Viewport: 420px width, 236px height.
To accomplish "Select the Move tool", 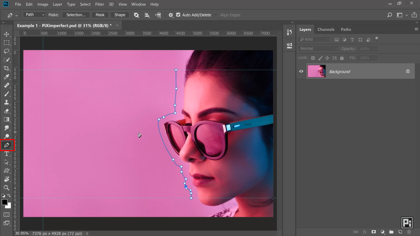I will point(7,34).
